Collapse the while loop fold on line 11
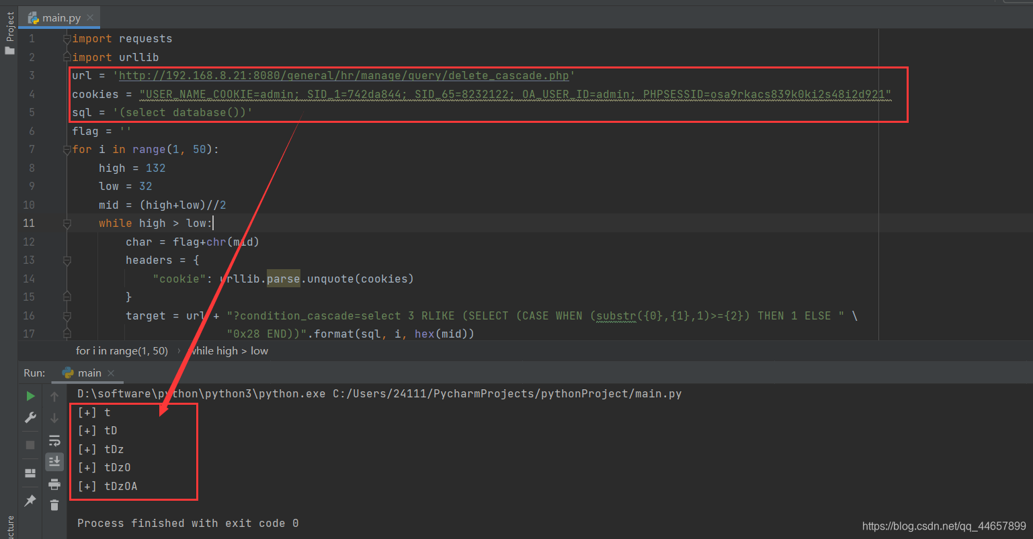This screenshot has height=539, width=1033. [x=67, y=224]
